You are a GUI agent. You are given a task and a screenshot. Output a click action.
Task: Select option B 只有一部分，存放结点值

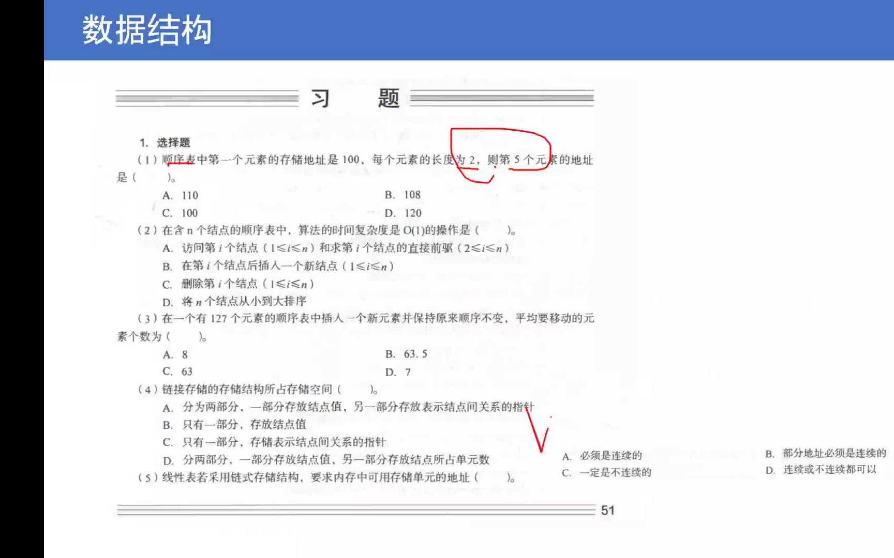point(234,425)
